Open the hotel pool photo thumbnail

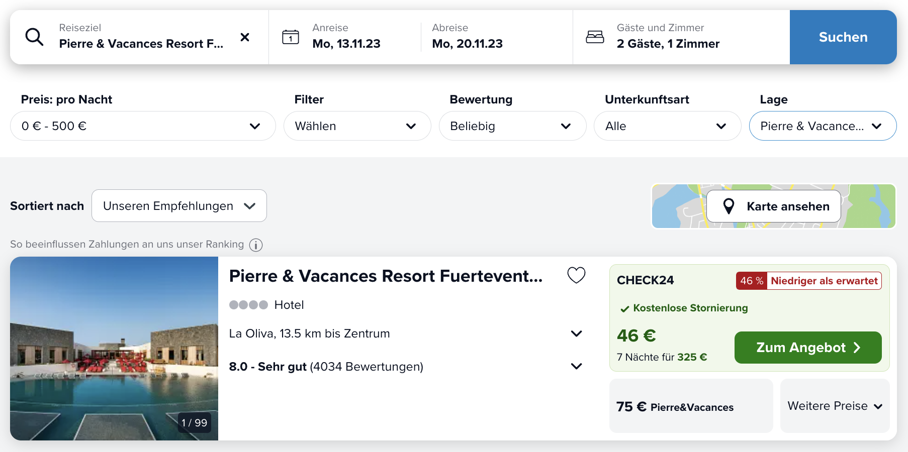(x=114, y=349)
